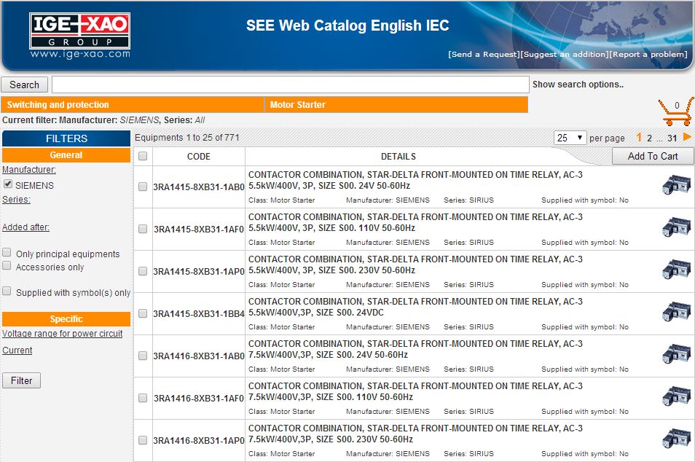Click the Add To Cart button
This screenshot has width=695, height=462.
(x=653, y=156)
